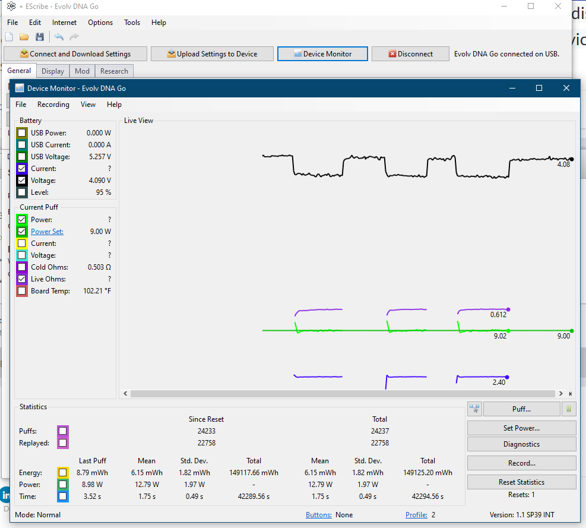Toggle the Board Temp checkbox
586x528 pixels.
(22, 291)
